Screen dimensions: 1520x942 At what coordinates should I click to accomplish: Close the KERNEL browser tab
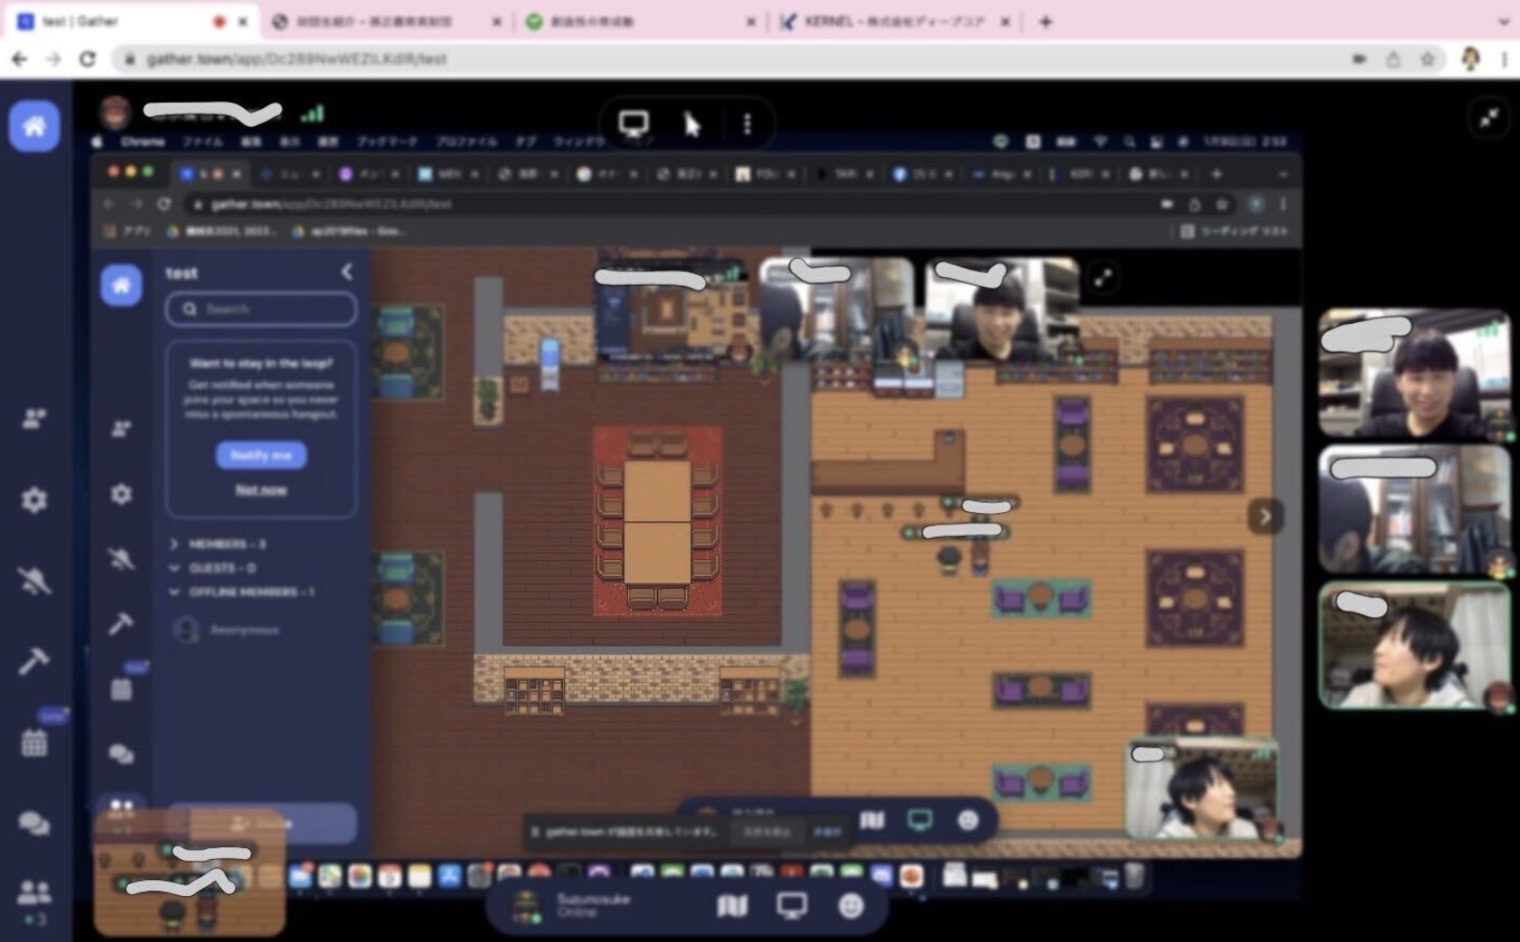tap(1005, 21)
